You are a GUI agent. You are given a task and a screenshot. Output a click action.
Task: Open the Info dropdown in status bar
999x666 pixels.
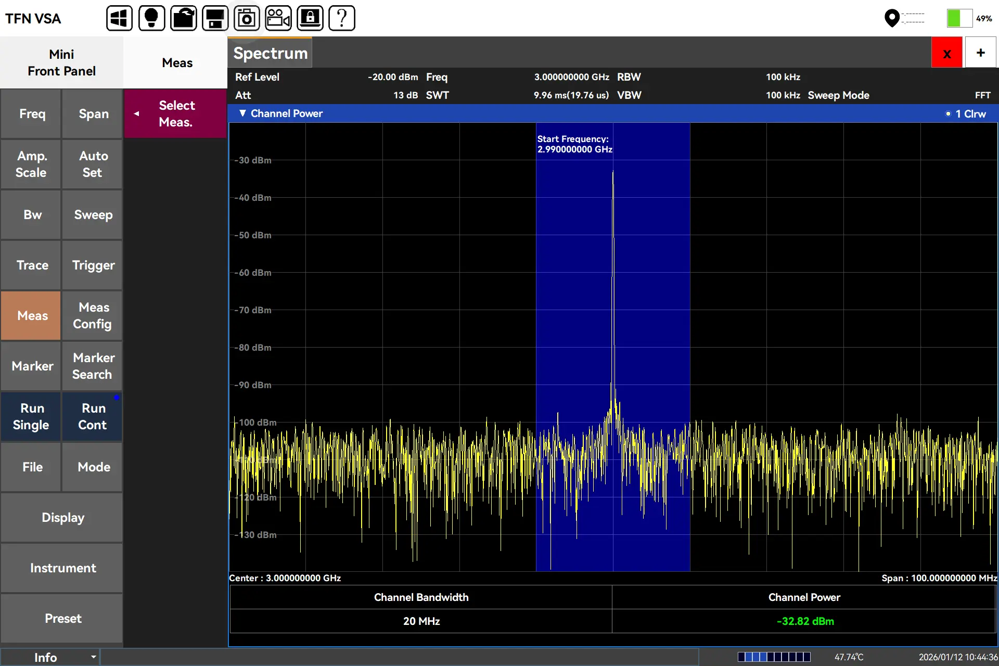pyautogui.click(x=50, y=657)
